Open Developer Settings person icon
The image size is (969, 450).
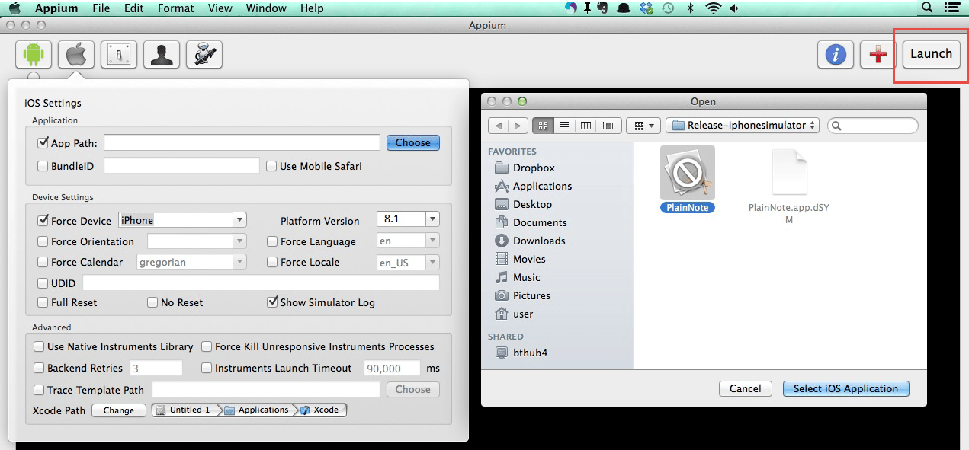(162, 55)
